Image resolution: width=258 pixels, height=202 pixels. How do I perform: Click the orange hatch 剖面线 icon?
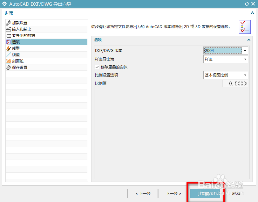8,61
